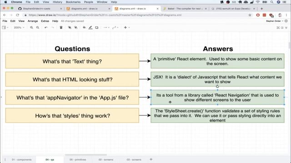Open the Extras menu
Image resolution: width=291 pixels, height=163 pixels.
(x=45, y=21)
